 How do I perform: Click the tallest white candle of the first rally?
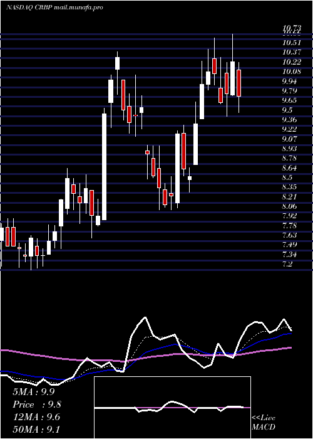tap(105, 167)
